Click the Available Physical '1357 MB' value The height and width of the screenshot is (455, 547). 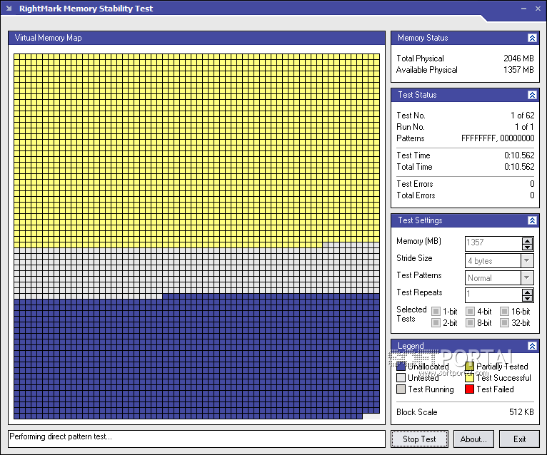pos(518,70)
